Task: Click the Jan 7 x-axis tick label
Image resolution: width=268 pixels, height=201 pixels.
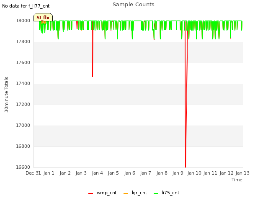Action: [146, 173]
